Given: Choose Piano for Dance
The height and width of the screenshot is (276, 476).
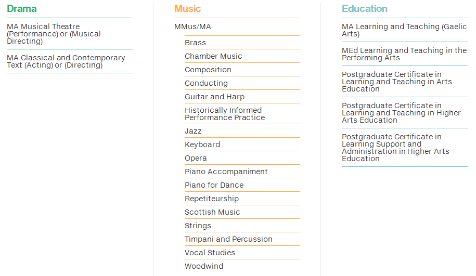Looking at the screenshot, I should click(214, 185).
